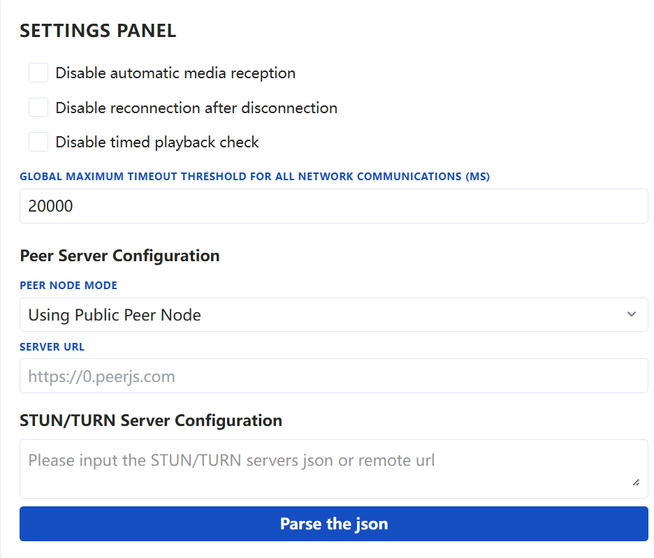Click the Disable reconnection after disconnection label text

point(196,108)
